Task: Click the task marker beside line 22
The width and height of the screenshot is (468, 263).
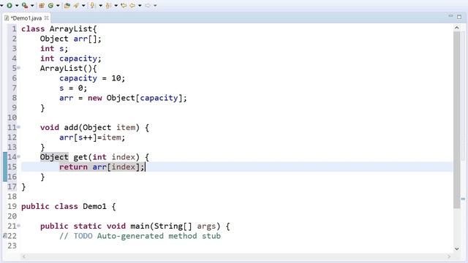Action: 4,236
